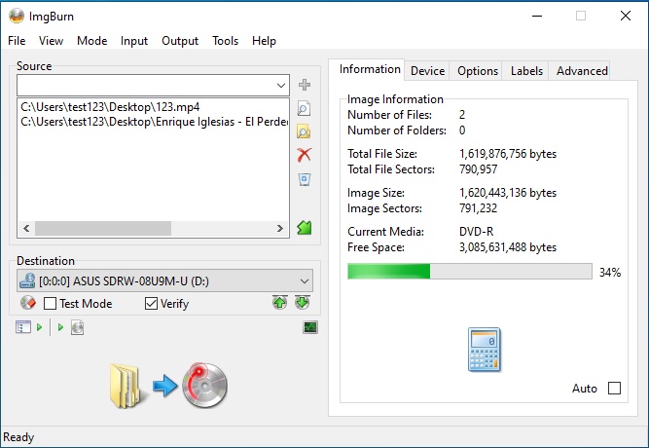This screenshot has width=649, height=448.
Task: Select the 123.mp4 source entry
Action: coord(110,107)
